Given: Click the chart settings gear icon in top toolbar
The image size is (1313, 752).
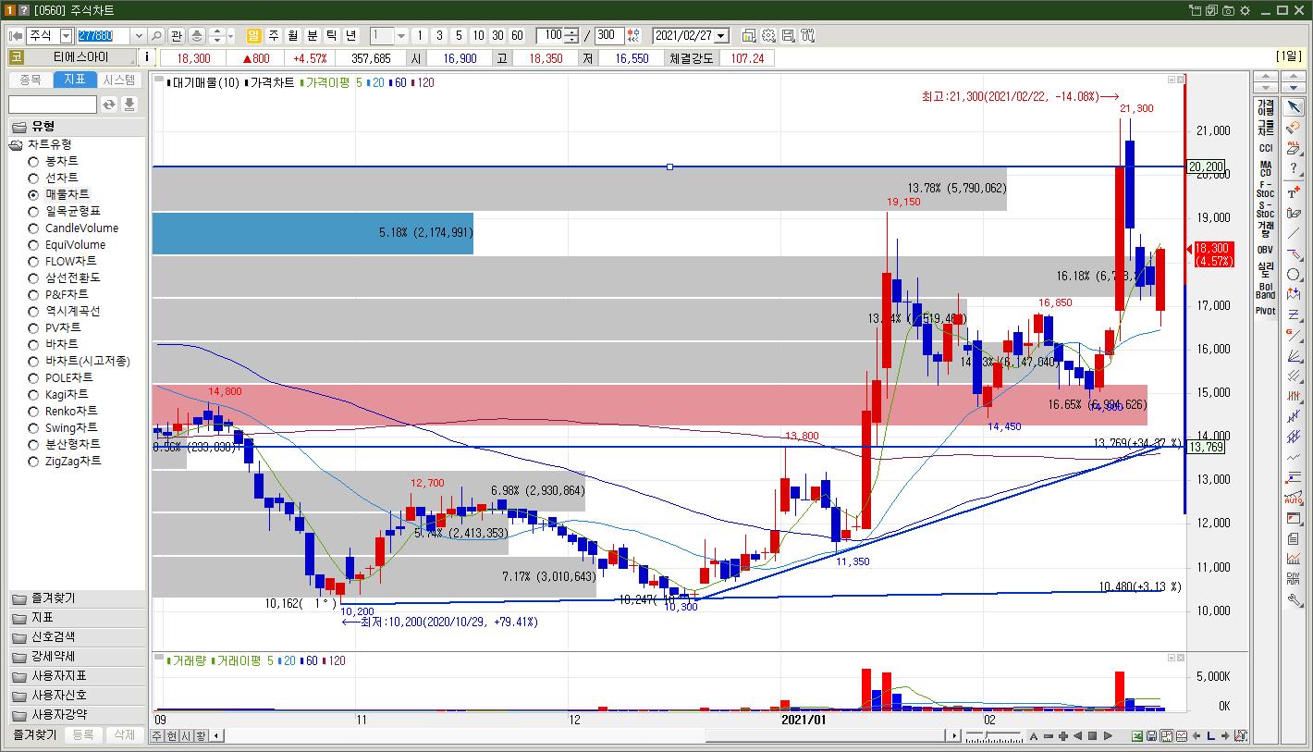Looking at the screenshot, I should click(x=768, y=35).
